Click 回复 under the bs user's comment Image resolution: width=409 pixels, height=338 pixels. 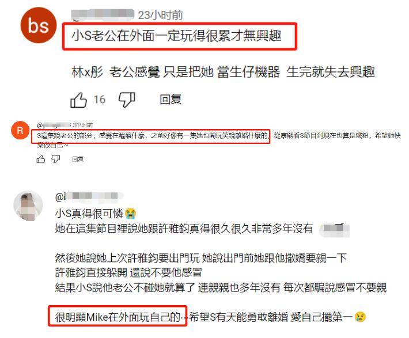click(x=171, y=100)
